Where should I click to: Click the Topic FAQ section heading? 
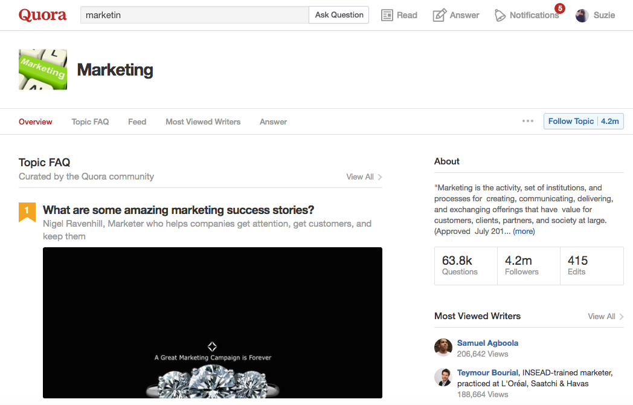click(x=45, y=162)
